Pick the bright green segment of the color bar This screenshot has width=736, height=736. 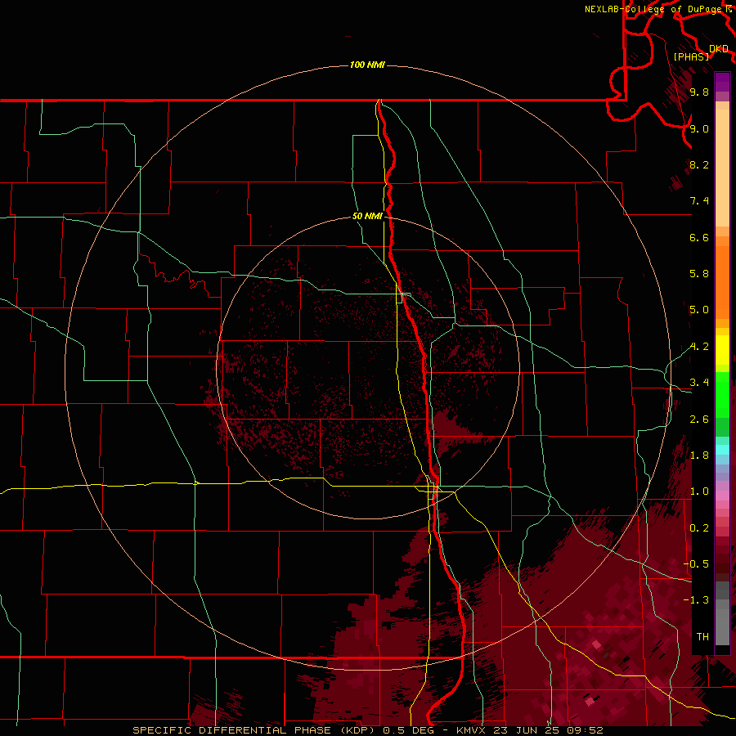pos(722,395)
